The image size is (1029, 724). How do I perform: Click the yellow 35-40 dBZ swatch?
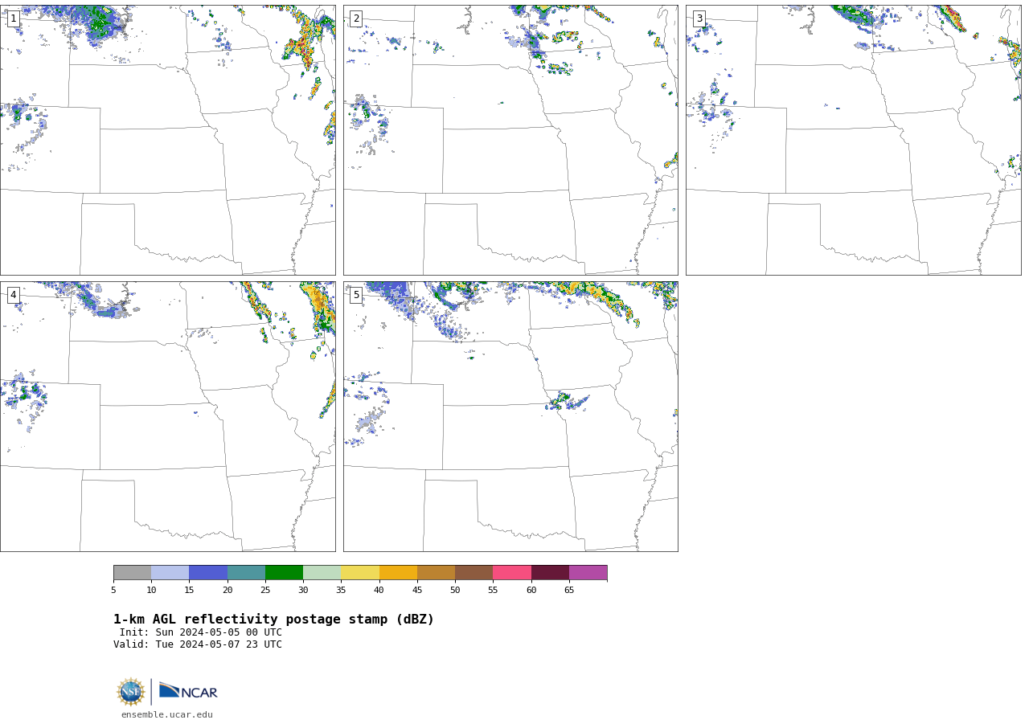pyautogui.click(x=360, y=572)
